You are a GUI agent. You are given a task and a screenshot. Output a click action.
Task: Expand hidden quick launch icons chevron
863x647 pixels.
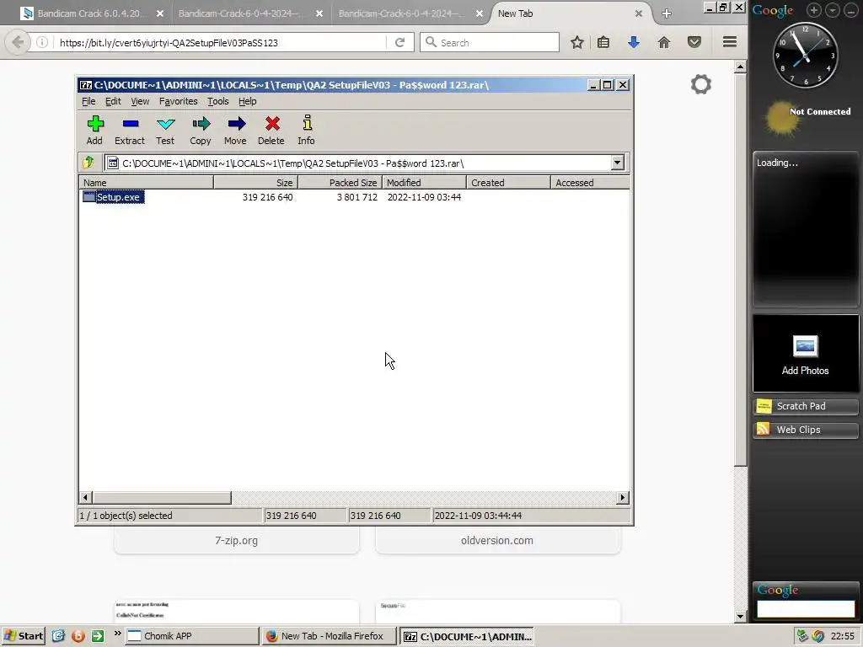(117, 634)
